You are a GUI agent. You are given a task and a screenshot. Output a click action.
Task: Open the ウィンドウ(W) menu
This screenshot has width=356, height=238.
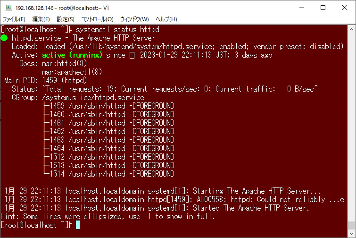tap(134, 19)
